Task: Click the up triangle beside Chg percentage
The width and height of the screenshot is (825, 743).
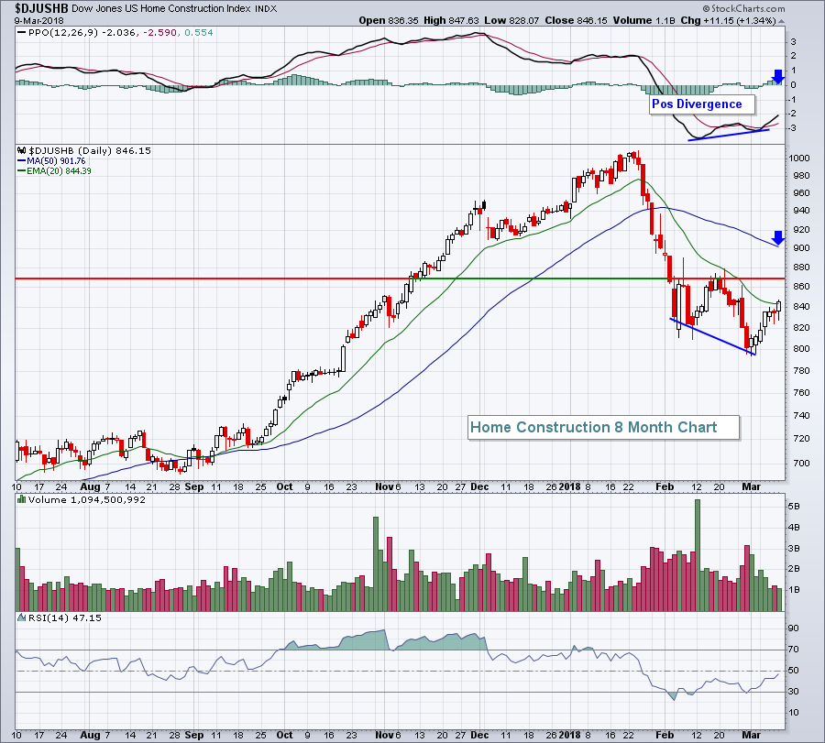Action: [x=781, y=21]
